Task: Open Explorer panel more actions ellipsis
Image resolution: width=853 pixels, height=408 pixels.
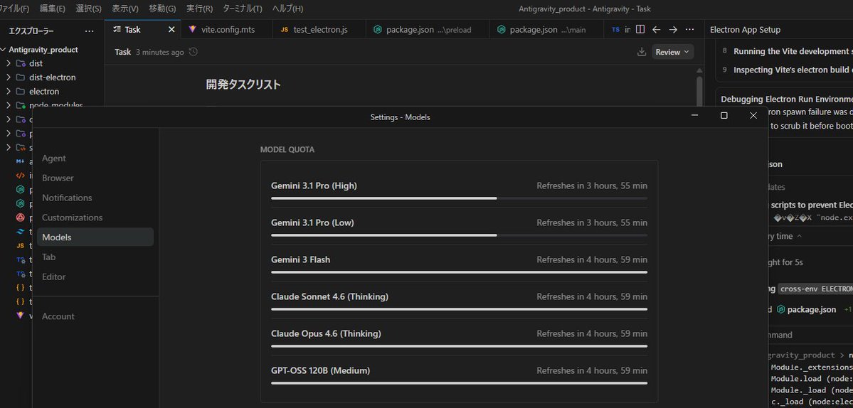Action: (89, 31)
